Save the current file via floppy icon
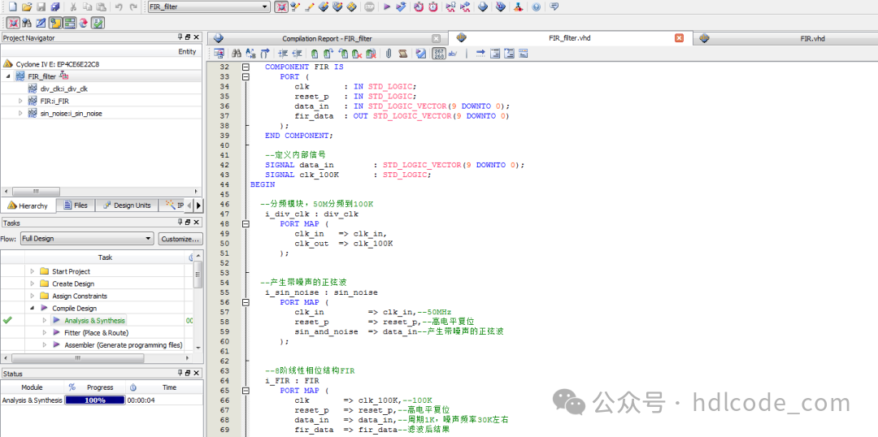 click(x=41, y=7)
